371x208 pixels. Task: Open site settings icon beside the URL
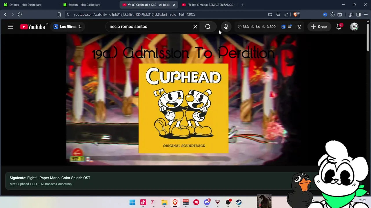pos(68,14)
